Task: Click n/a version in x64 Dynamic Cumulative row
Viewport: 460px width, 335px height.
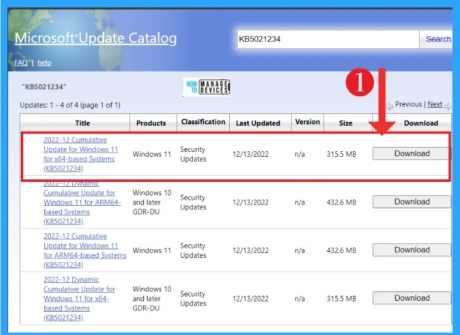Action: [300, 298]
